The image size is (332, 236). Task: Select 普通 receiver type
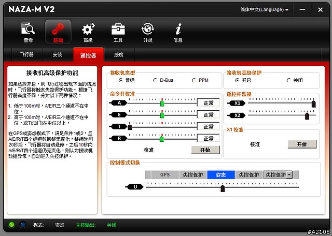(121, 80)
